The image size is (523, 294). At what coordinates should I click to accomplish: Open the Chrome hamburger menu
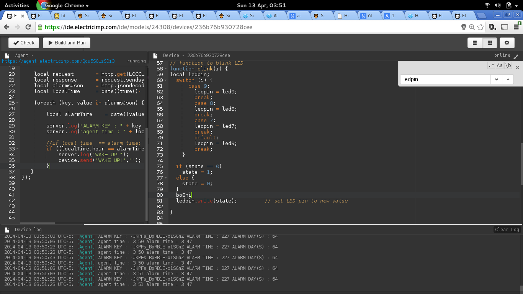(x=516, y=27)
